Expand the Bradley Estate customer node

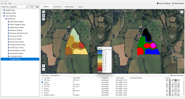click(2, 10)
